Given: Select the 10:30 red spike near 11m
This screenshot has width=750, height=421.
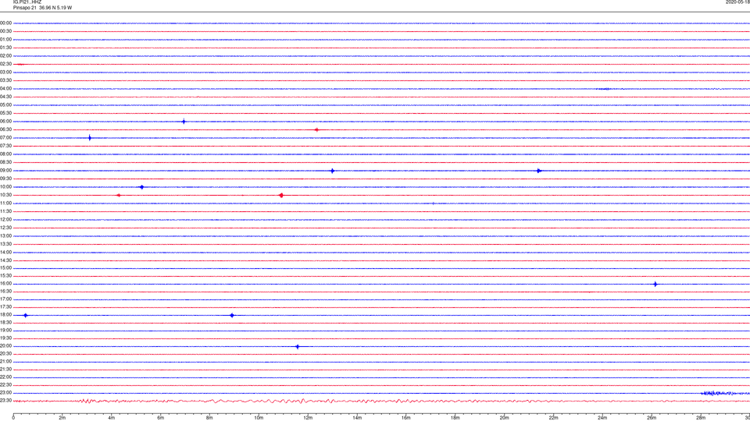Looking at the screenshot, I should (x=281, y=195).
